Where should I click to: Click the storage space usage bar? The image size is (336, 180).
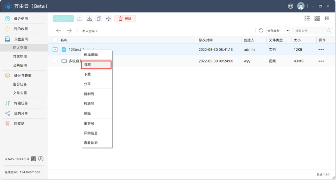[x=24, y=166]
